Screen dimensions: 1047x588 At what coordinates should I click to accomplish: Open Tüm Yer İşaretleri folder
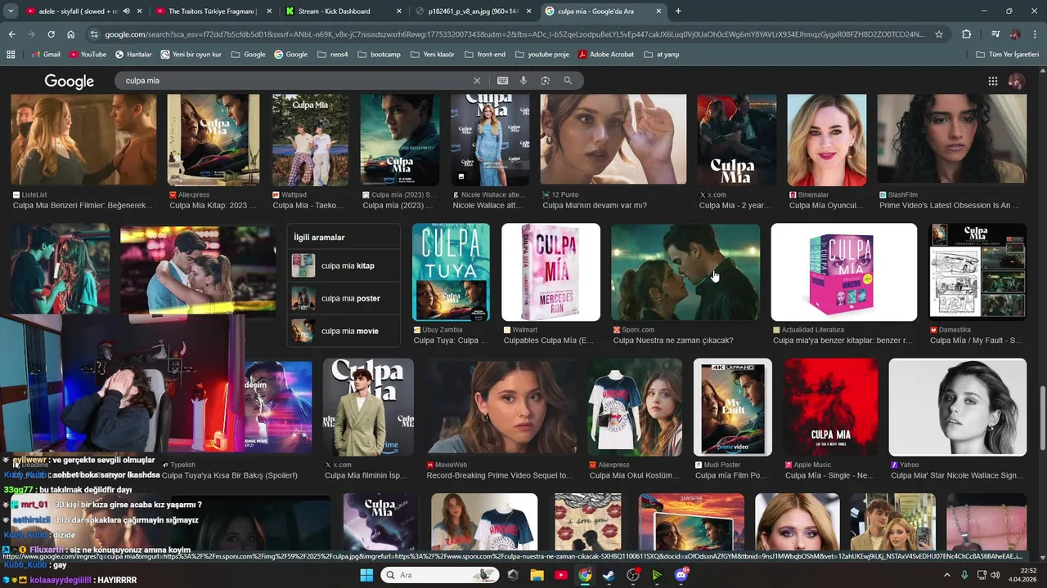[x=1008, y=54]
